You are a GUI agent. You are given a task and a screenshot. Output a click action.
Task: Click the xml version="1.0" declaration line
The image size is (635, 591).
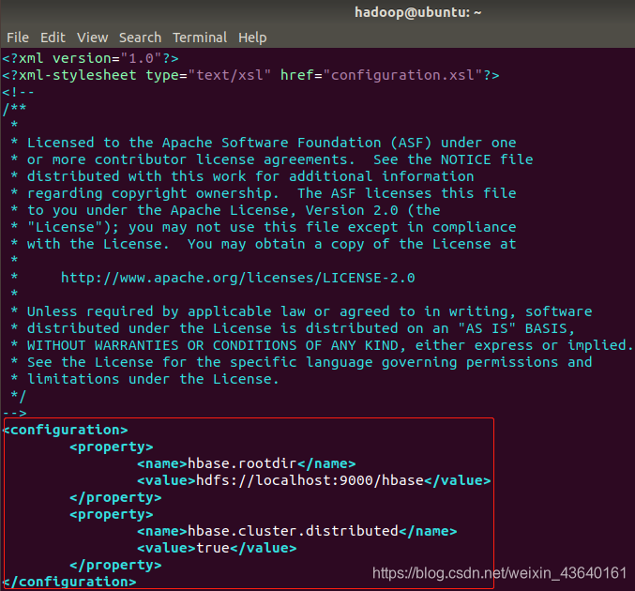click(x=90, y=58)
